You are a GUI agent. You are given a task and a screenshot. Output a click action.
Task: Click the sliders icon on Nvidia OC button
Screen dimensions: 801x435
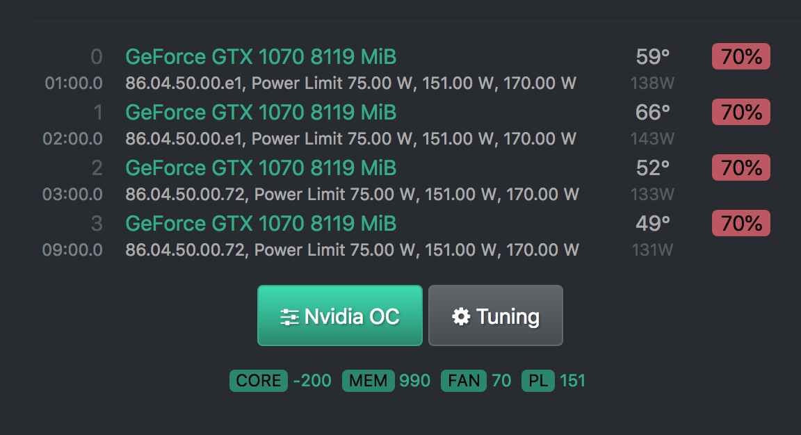coord(289,317)
